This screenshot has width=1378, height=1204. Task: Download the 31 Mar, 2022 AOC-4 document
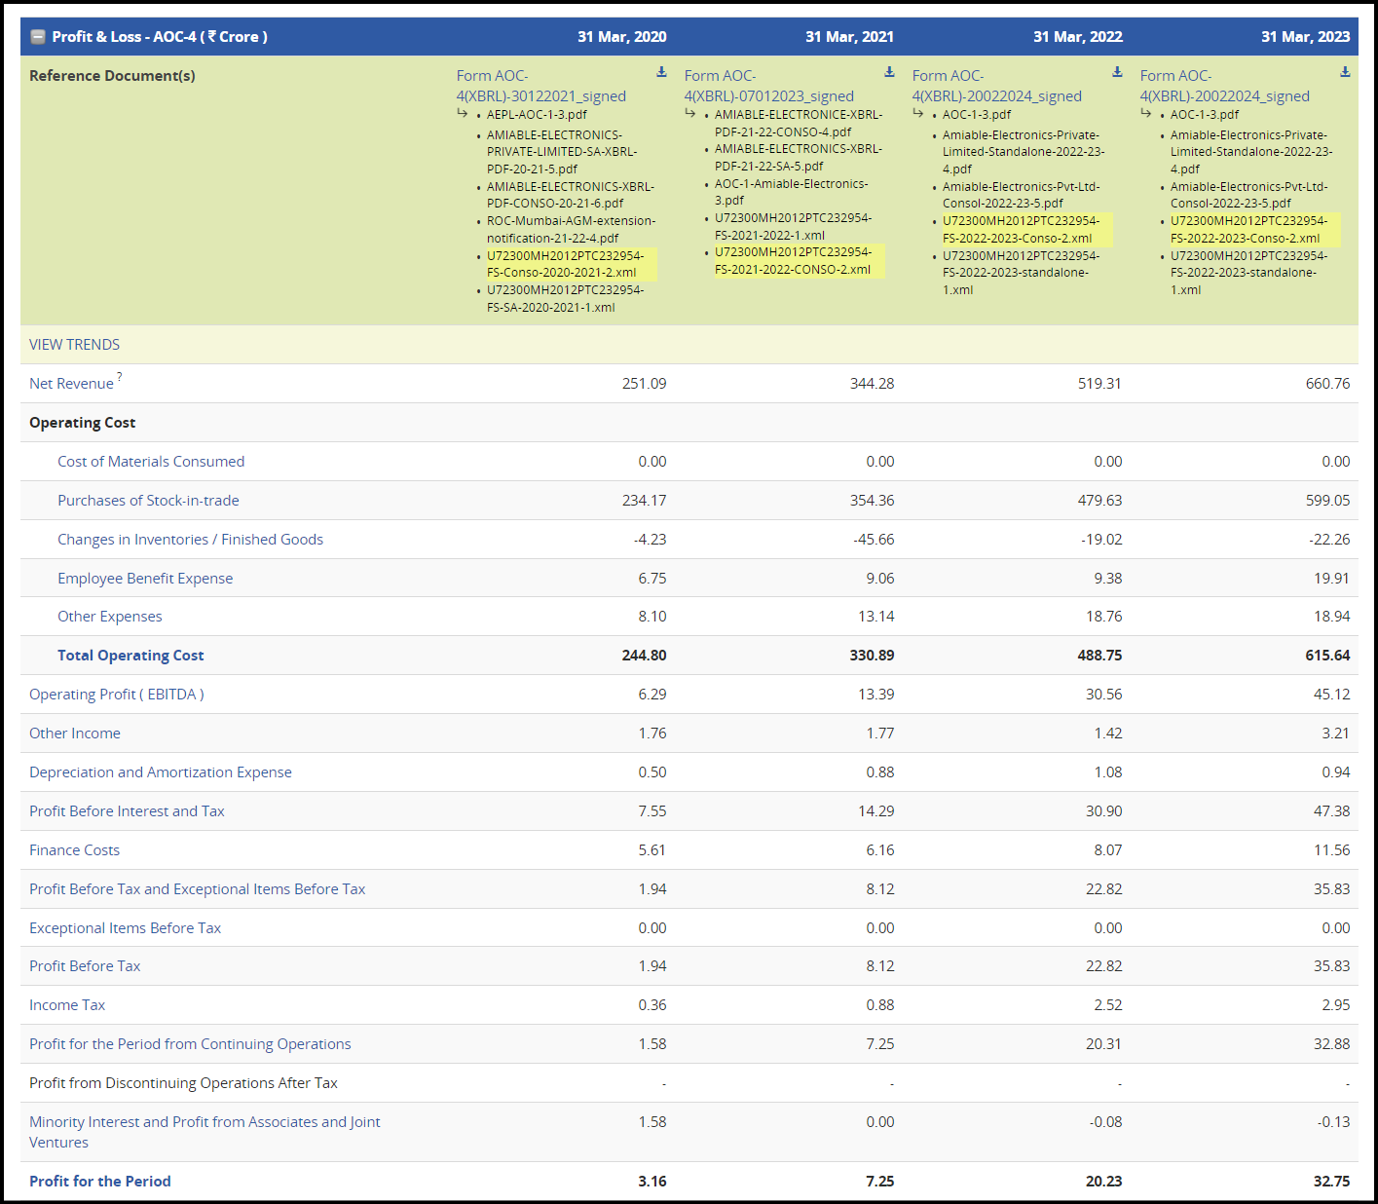pos(1117,72)
